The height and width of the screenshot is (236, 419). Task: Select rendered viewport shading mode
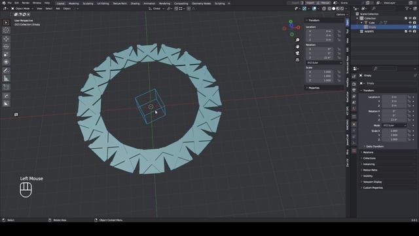pyautogui.click(x=342, y=9)
